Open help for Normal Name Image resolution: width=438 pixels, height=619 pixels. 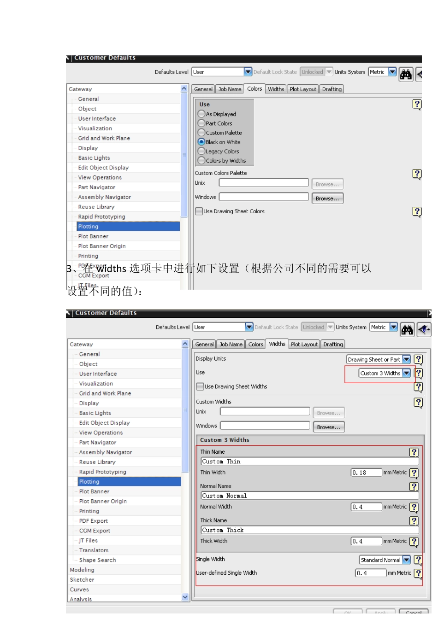(414, 487)
